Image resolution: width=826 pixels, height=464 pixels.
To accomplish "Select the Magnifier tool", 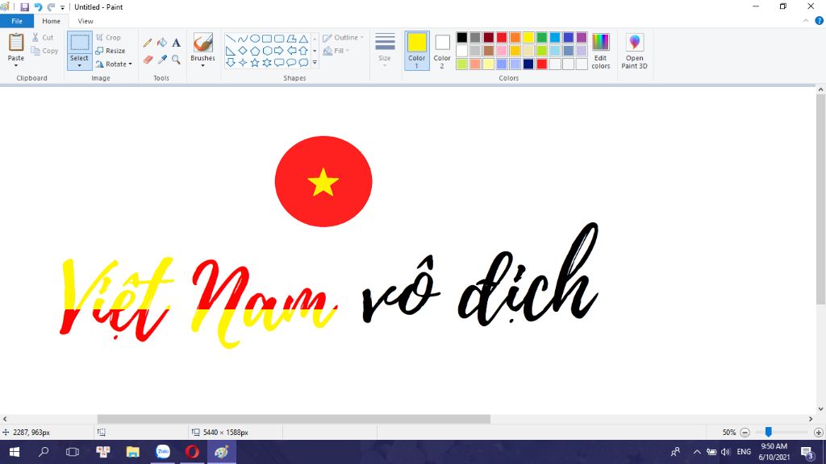I will [177, 60].
